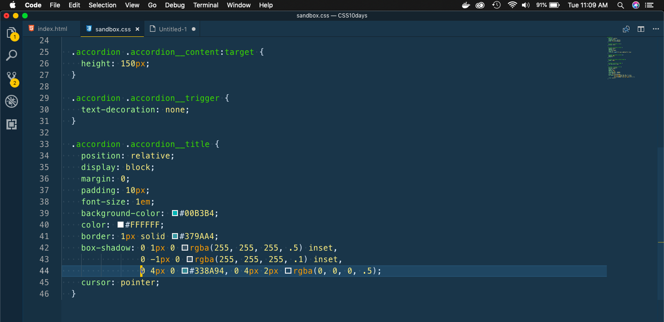Click the #379AA4 border color swatch
This screenshot has width=664, height=322.
[x=175, y=236]
